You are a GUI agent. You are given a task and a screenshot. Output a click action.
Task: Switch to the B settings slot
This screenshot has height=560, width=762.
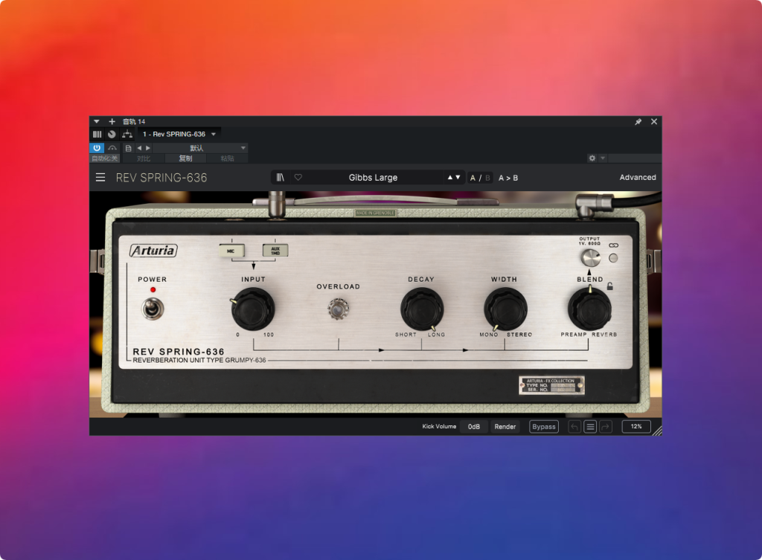487,178
